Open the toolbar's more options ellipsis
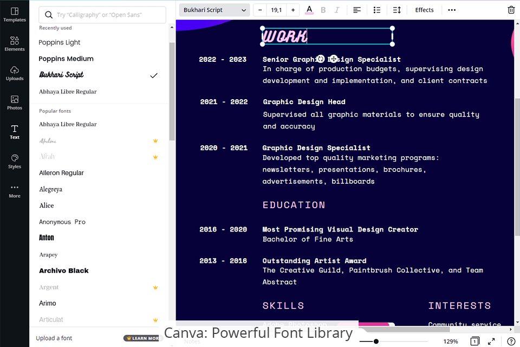The image size is (520, 347). 452,10
